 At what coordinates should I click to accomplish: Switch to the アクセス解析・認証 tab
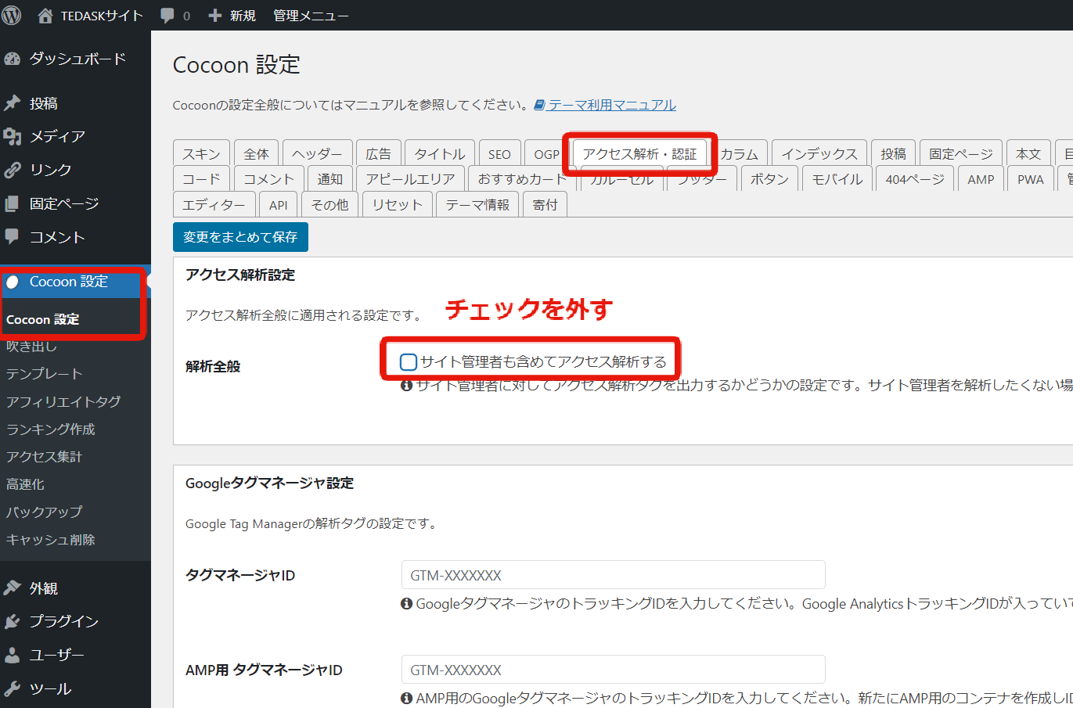(639, 154)
